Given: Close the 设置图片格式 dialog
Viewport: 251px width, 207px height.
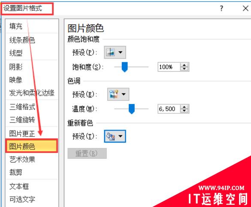Looking at the screenshot, I should pos(245,8).
